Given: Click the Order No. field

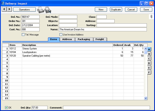Looking at the screenshot, I should click(30, 21).
